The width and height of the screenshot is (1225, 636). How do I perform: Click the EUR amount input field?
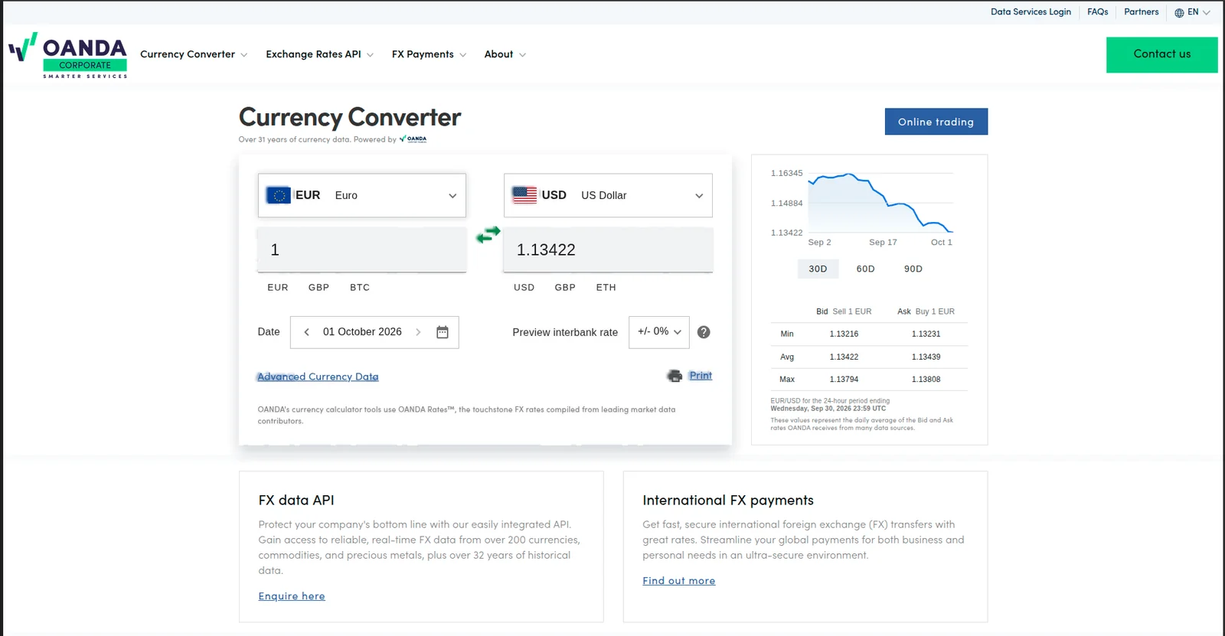[362, 250]
